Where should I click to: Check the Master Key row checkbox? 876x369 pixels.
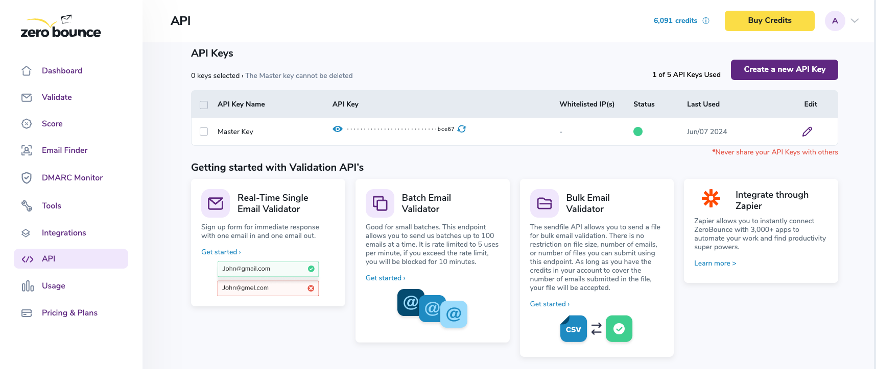click(204, 131)
